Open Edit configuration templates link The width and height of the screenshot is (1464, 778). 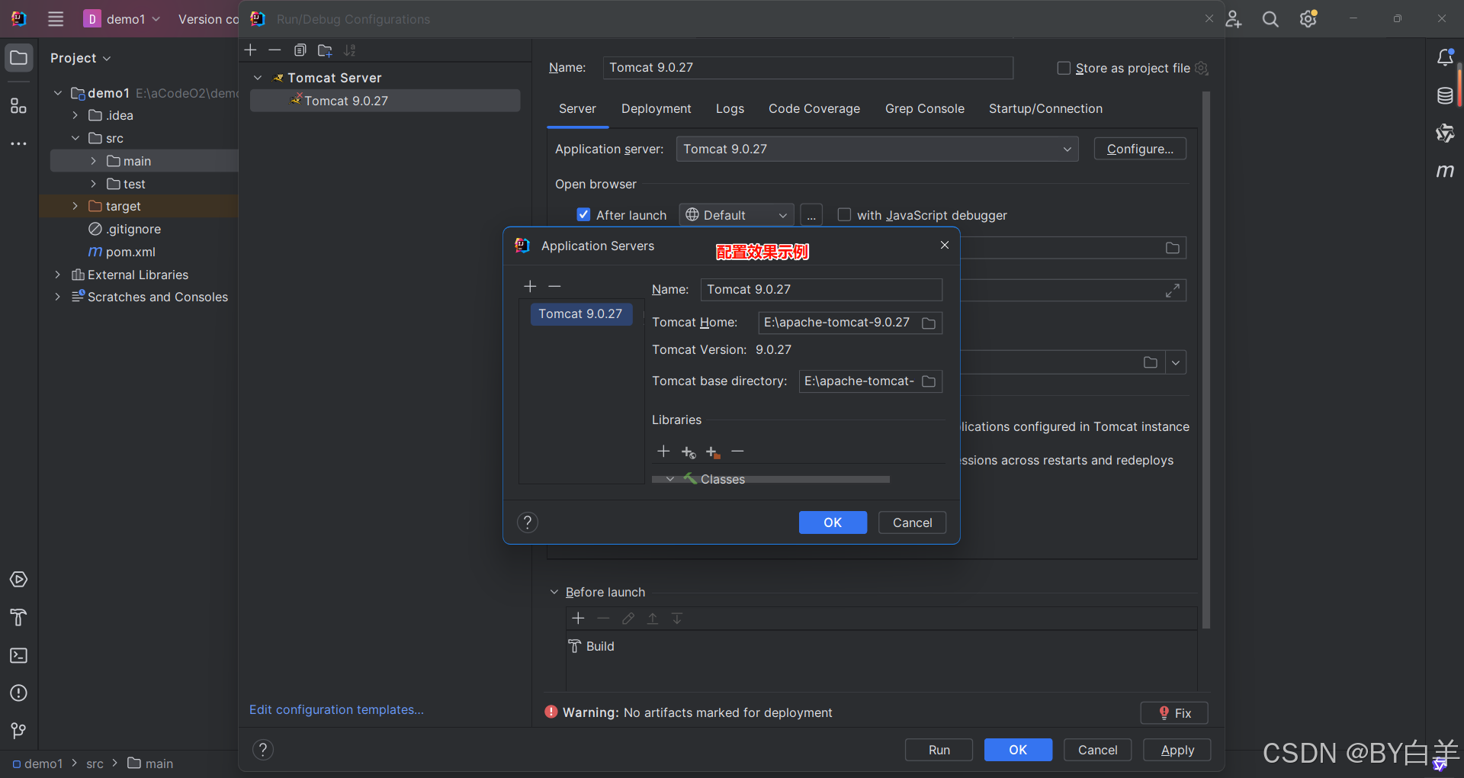coord(336,709)
